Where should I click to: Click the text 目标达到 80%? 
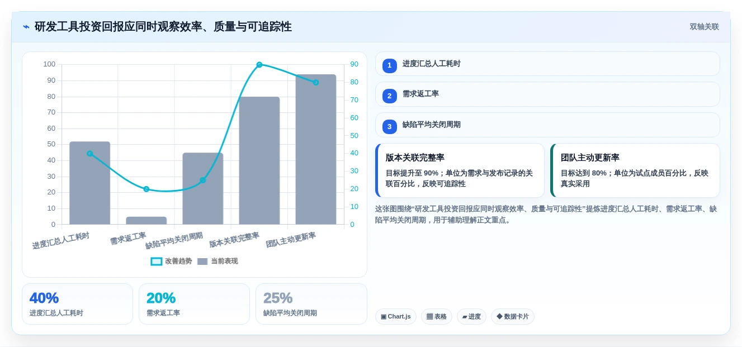pyautogui.click(x=584, y=173)
